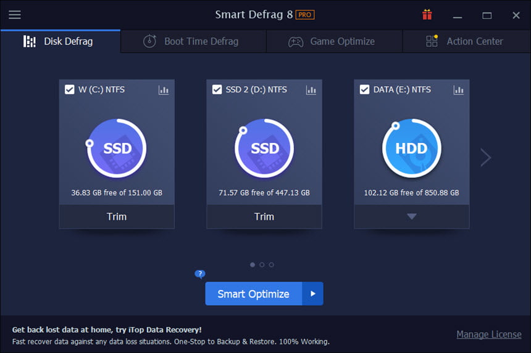Click the '102.12 GB free of 850.88 GB' text

(411, 193)
